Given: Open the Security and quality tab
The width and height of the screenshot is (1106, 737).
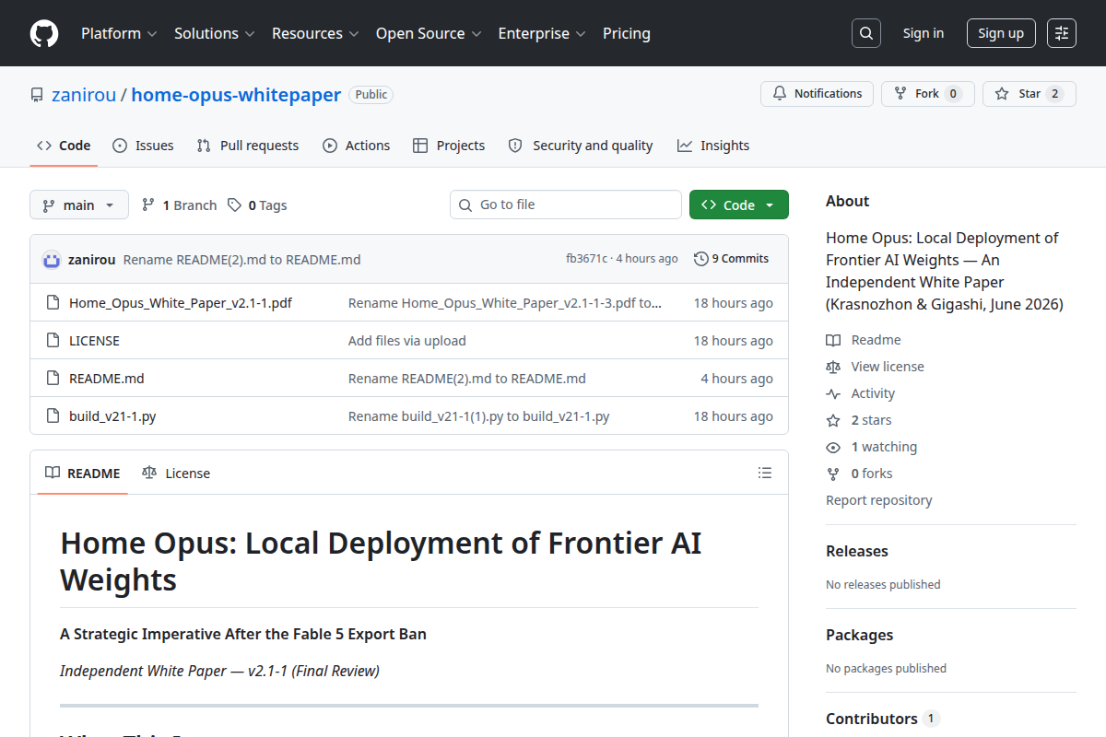Looking at the screenshot, I should point(581,146).
